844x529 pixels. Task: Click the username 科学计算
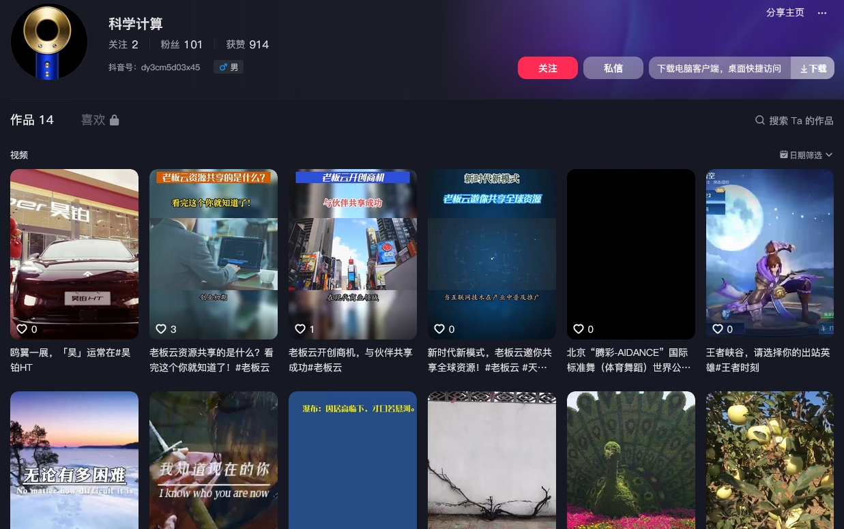(136, 24)
